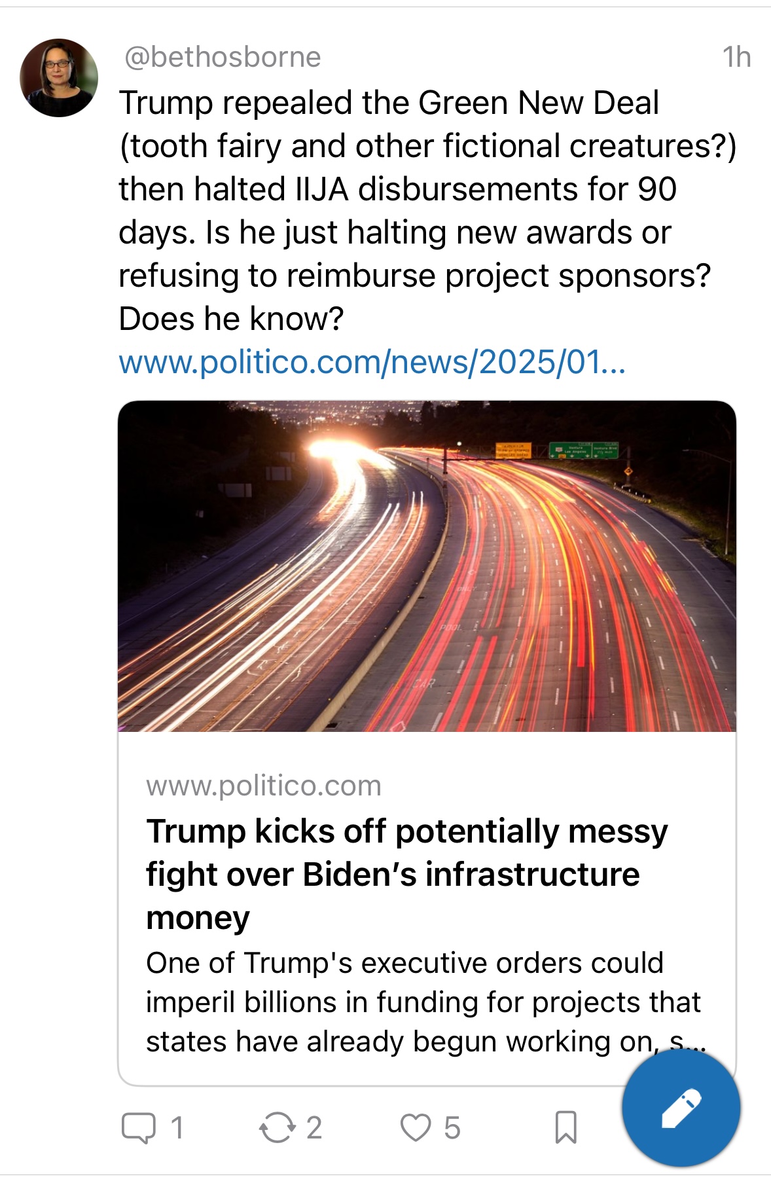Screen dimensions: 771x1183
Task: Click the 'Does he know?' text in the post
Action: click(231, 319)
